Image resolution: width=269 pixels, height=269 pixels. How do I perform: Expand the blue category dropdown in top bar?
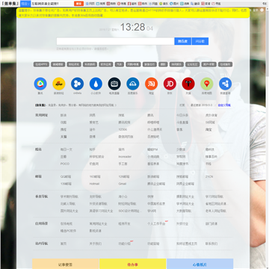tap(25, 4)
